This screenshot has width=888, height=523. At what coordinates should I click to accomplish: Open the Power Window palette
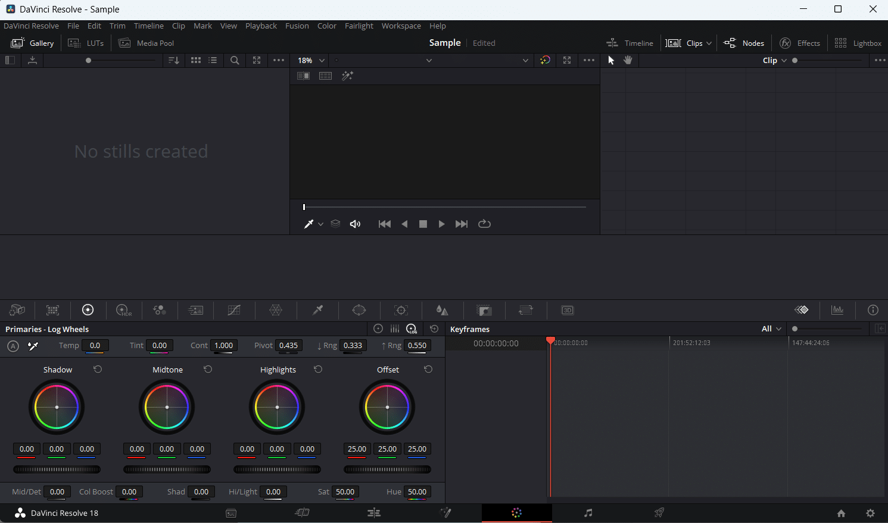359,310
